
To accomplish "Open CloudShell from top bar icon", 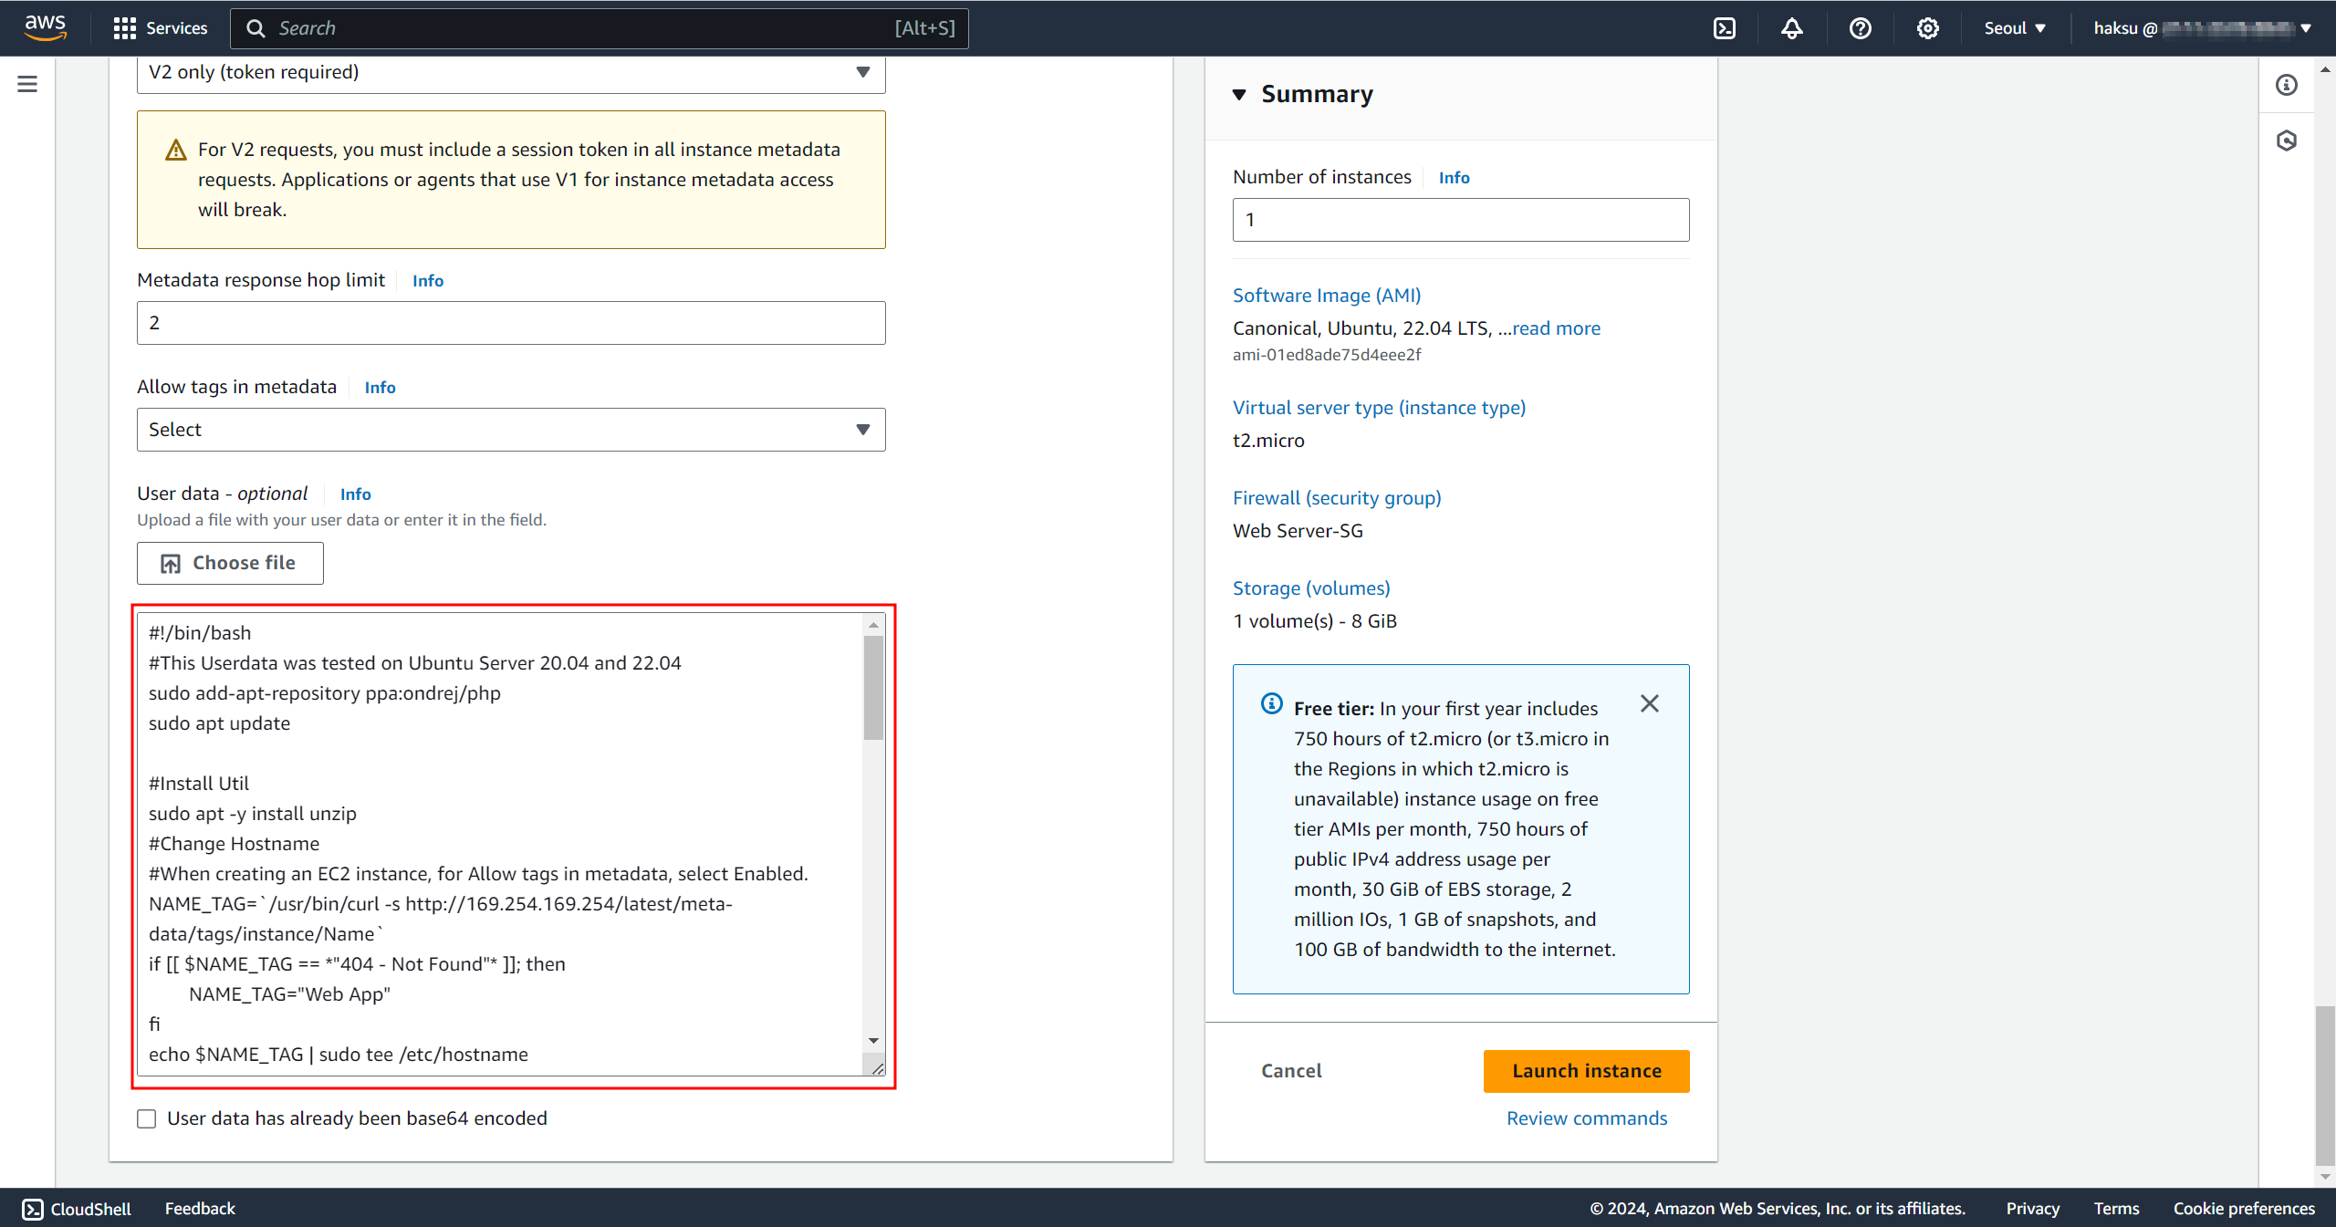I will (1725, 28).
